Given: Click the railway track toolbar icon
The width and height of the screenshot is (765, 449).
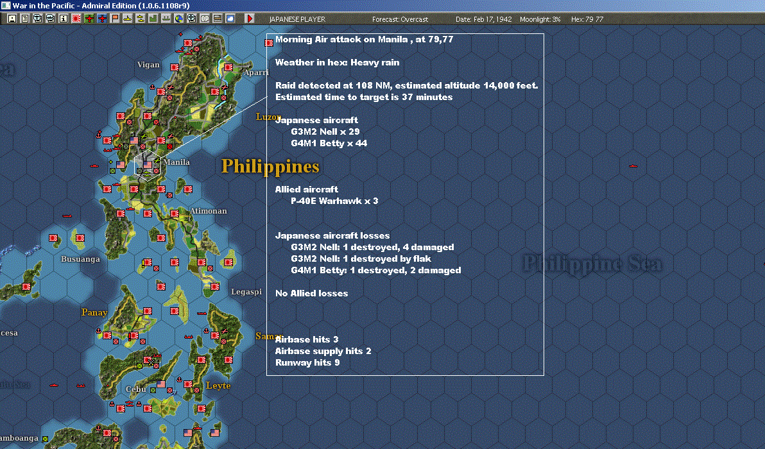Looking at the screenshot, I should point(218,19).
